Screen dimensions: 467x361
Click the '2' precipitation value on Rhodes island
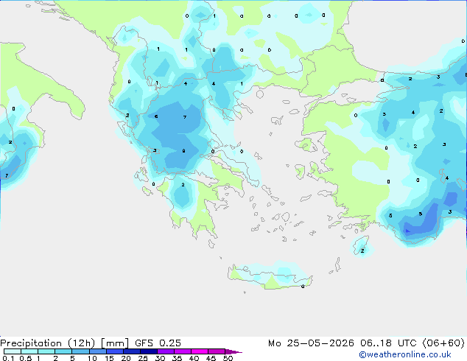point(362,250)
